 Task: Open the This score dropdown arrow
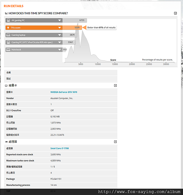tap(59, 28)
